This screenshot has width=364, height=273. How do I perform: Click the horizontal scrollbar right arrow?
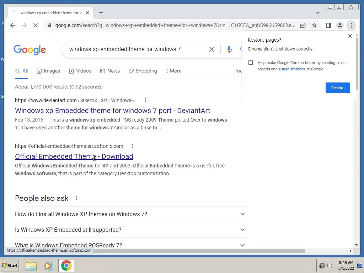pos(350,251)
